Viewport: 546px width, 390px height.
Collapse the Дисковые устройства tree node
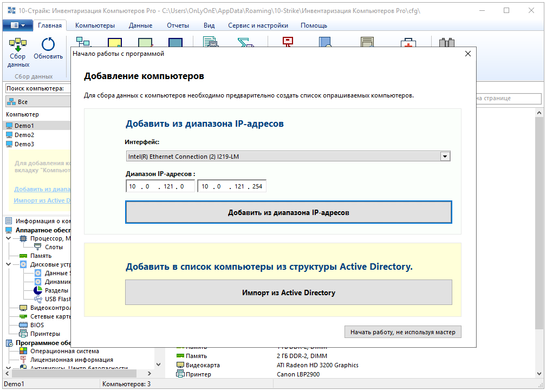[x=8, y=264]
